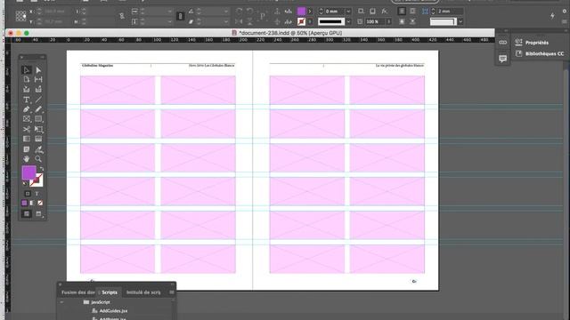Select the Type tool
Image resolution: width=570 pixels, height=320 pixels.
(x=26, y=100)
